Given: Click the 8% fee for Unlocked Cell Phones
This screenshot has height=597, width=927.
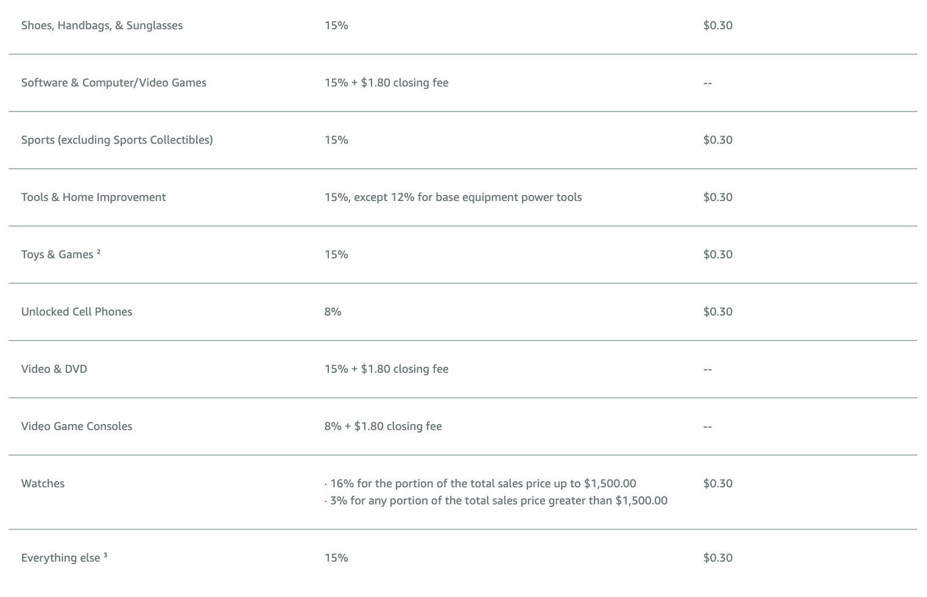Looking at the screenshot, I should (x=333, y=312).
